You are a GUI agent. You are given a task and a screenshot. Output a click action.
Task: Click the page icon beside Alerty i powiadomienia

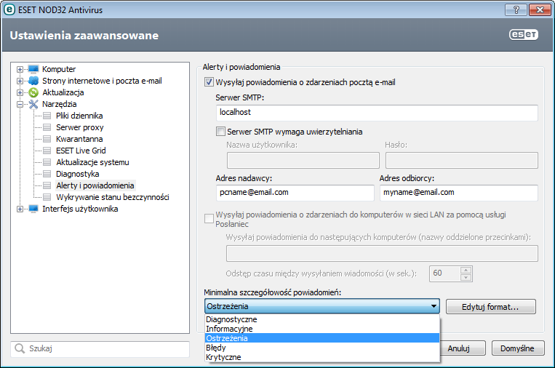tap(47, 185)
